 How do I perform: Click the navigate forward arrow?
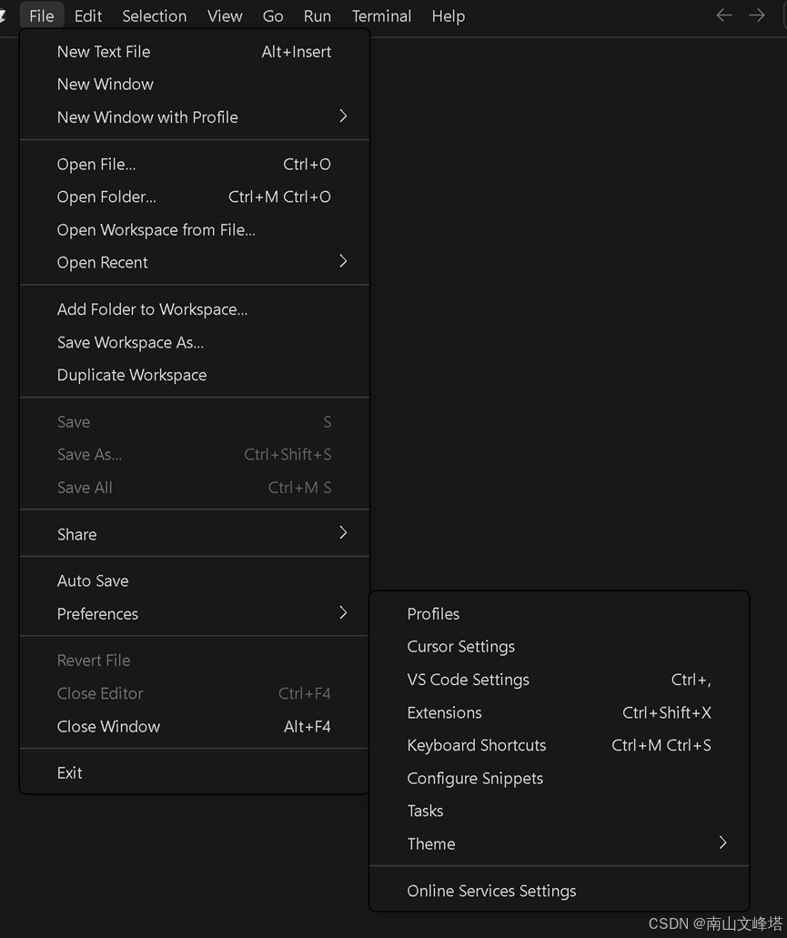(757, 15)
